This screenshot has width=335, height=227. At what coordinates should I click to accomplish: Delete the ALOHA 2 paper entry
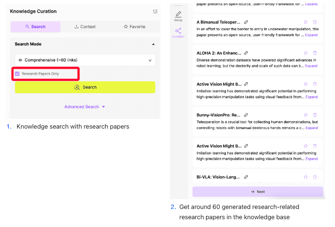point(315,53)
